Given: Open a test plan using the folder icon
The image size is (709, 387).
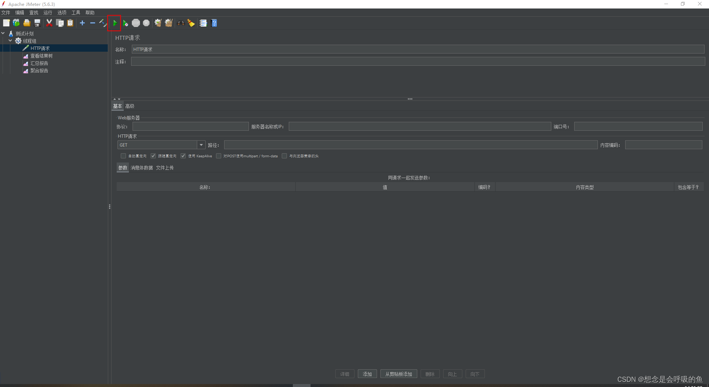Looking at the screenshot, I should [x=27, y=23].
